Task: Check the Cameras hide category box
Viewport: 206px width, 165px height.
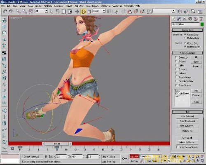Action: coord(176,69)
